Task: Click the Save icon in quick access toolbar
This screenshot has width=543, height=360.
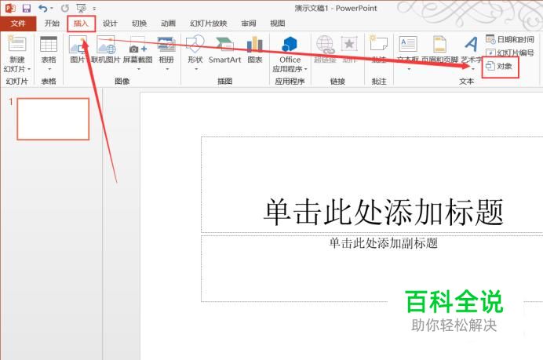Action: coord(27,8)
